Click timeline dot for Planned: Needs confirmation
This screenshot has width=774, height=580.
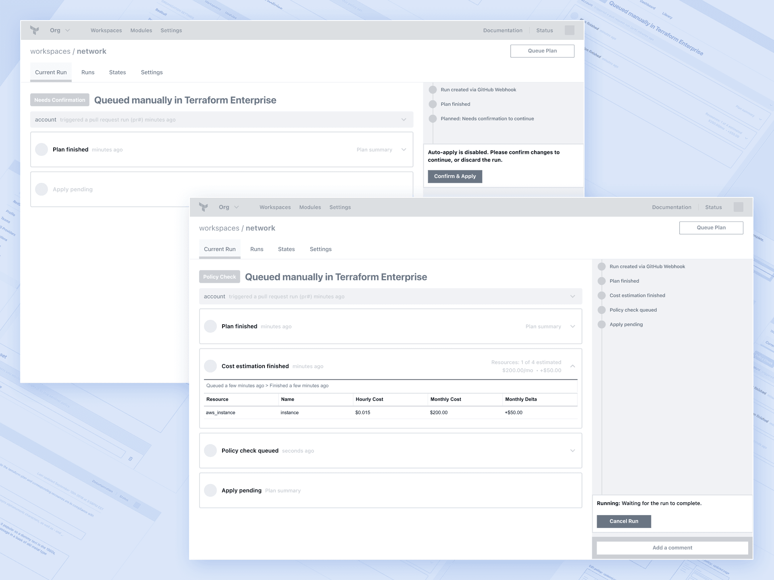pos(433,118)
